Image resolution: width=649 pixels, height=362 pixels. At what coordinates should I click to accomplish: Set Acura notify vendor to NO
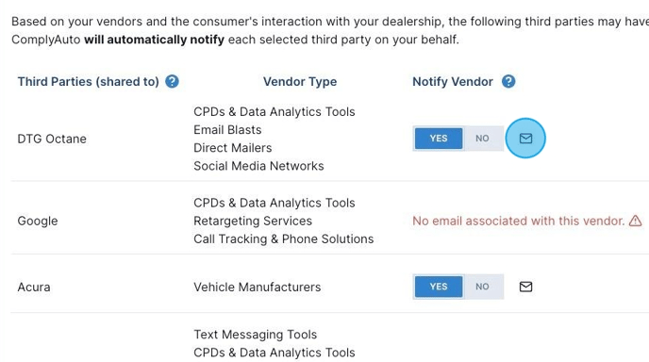pyautogui.click(x=482, y=287)
